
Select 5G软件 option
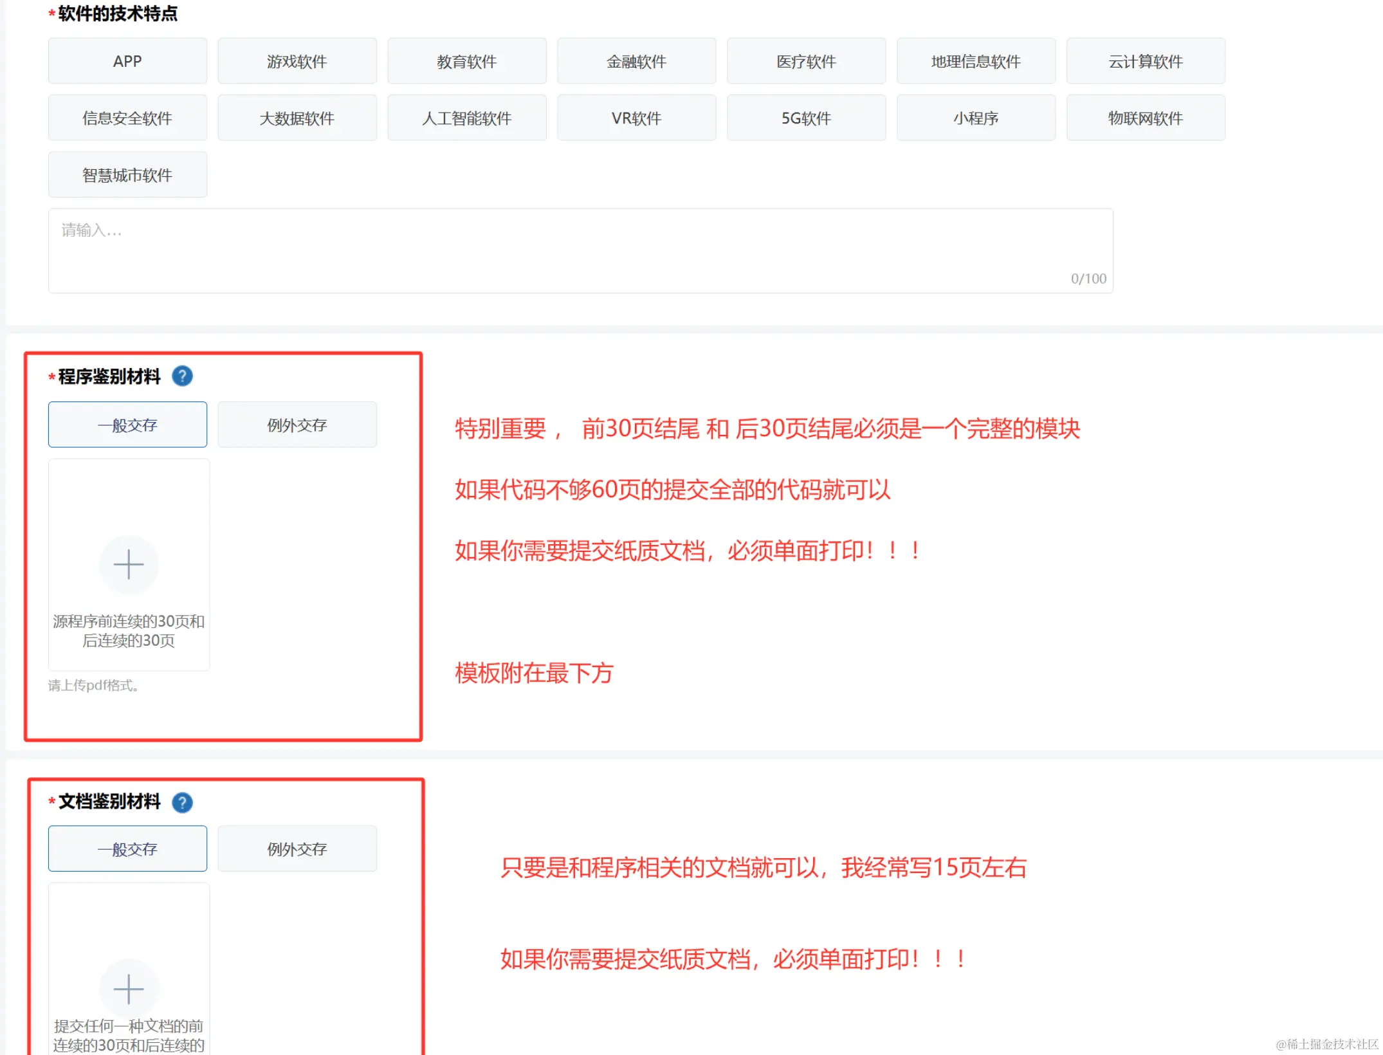pos(805,118)
